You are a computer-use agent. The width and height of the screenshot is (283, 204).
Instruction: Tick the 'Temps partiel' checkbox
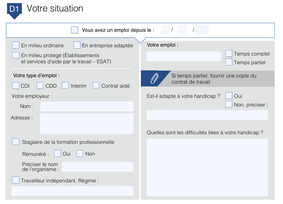click(229, 62)
